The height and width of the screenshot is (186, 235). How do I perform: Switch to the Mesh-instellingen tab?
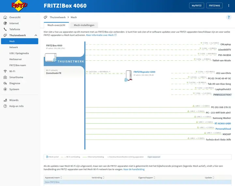coord(84,25)
